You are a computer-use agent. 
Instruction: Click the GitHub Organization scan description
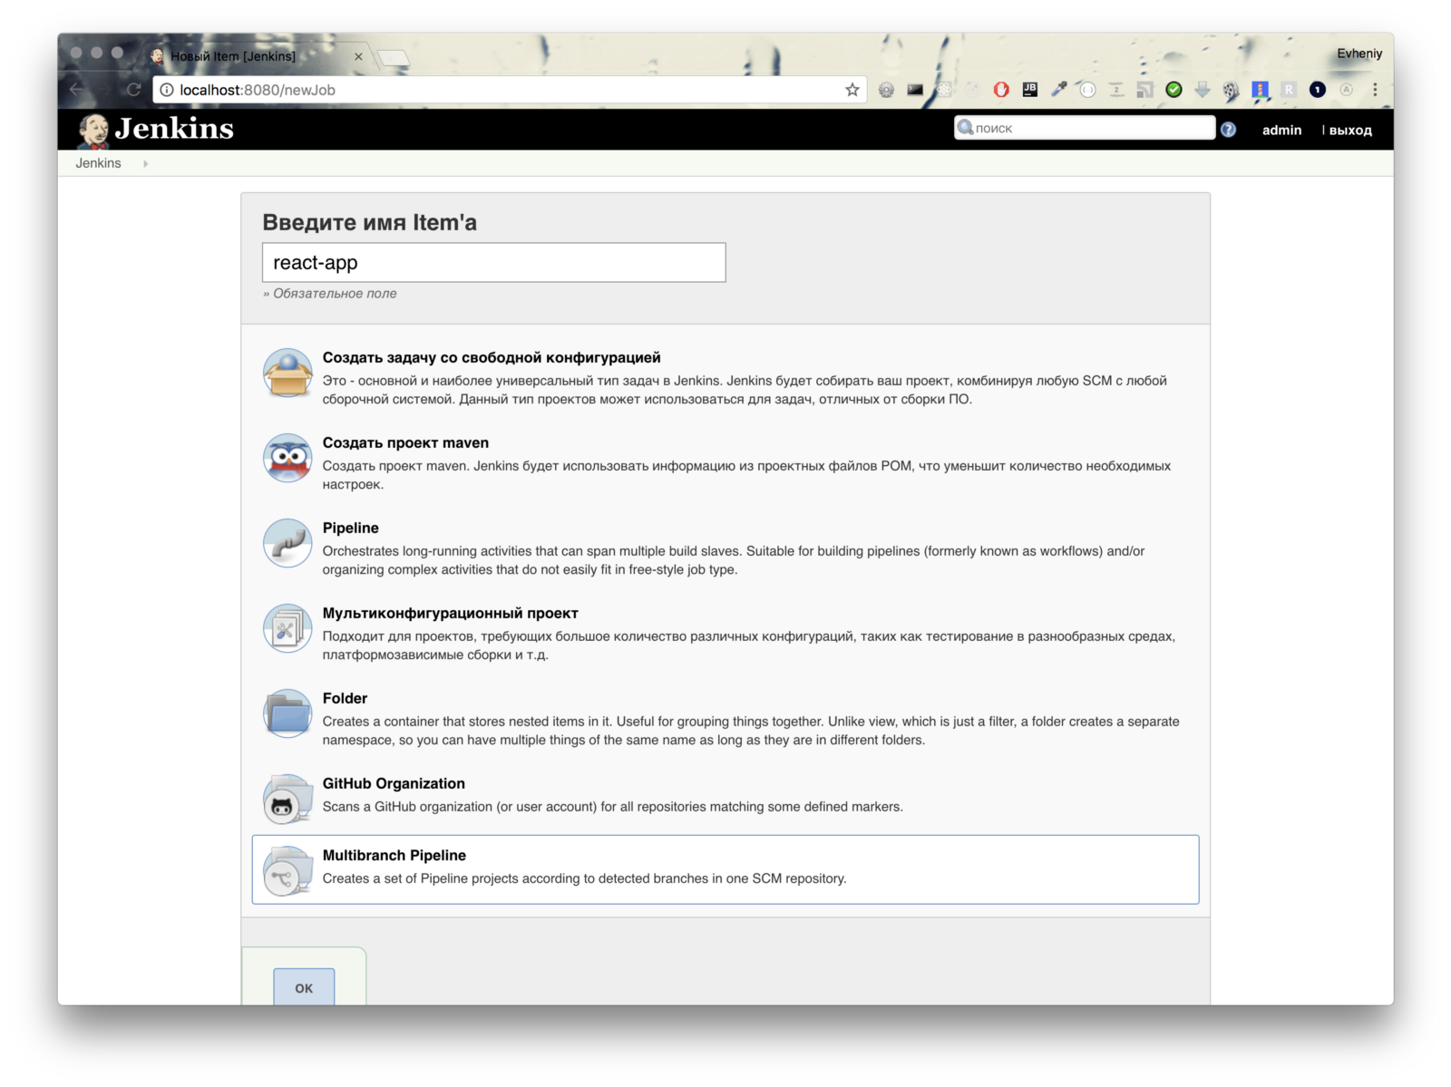[x=613, y=807]
